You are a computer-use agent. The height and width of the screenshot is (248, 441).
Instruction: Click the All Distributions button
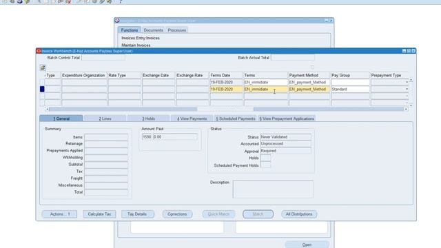pos(299,214)
